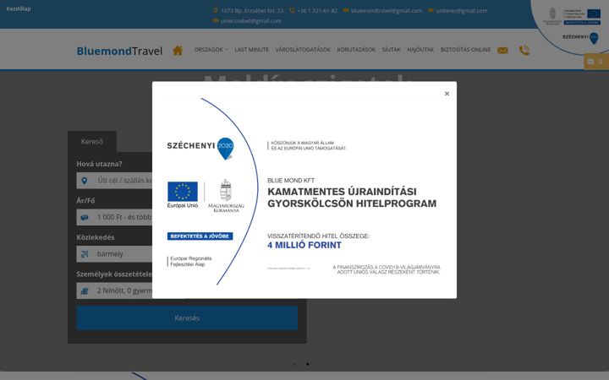Open the VÁROSLÁTOGATÁSOK menu item

tap(303, 50)
